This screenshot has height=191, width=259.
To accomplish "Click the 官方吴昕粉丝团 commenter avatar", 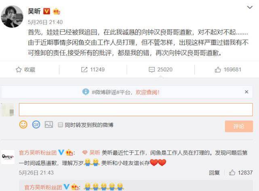I will 8,157.
